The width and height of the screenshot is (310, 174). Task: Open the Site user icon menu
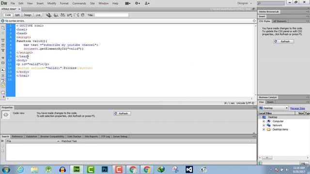tap(147, 3)
